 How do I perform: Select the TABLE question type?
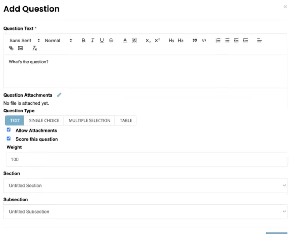[x=125, y=120]
